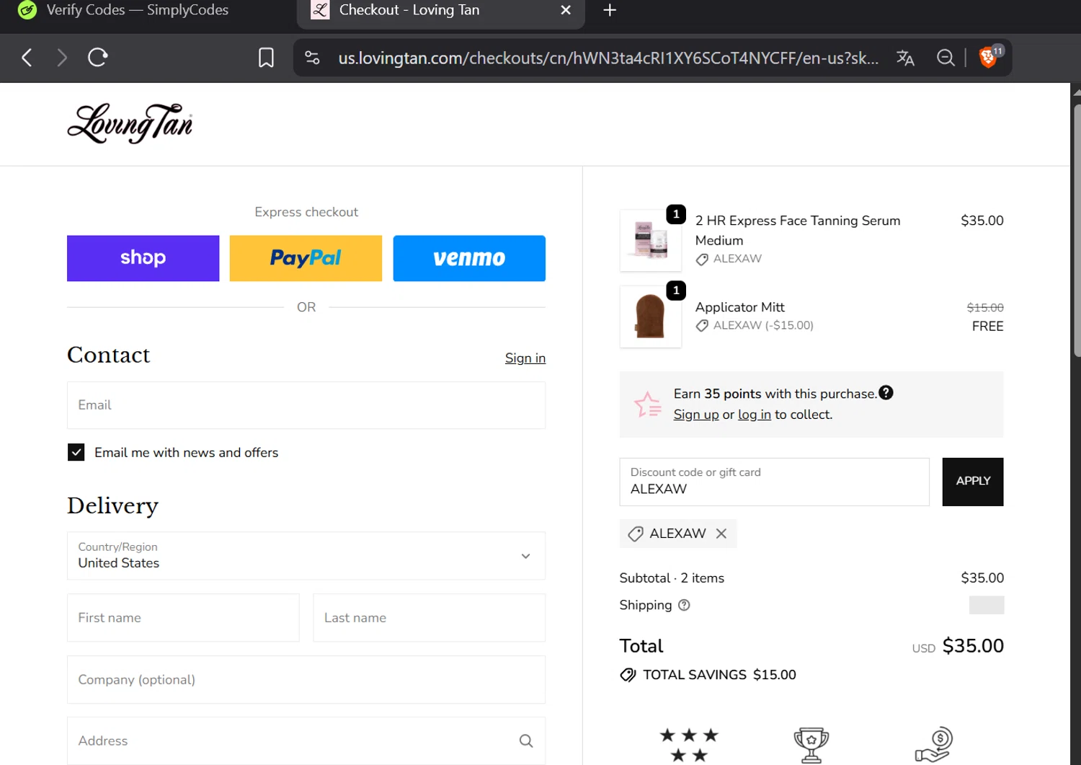Click the Address field
The image size is (1081, 765).
(306, 740)
